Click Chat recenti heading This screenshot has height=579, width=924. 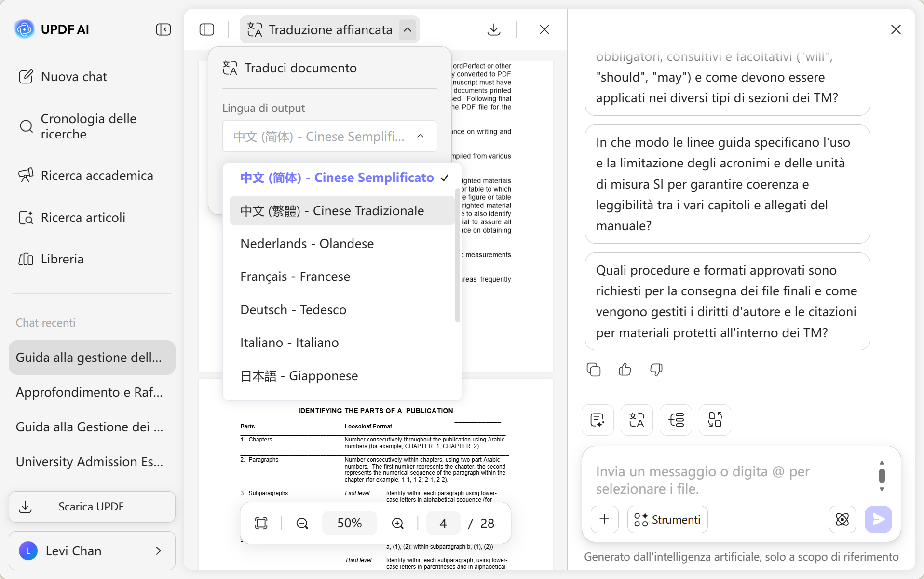46,323
